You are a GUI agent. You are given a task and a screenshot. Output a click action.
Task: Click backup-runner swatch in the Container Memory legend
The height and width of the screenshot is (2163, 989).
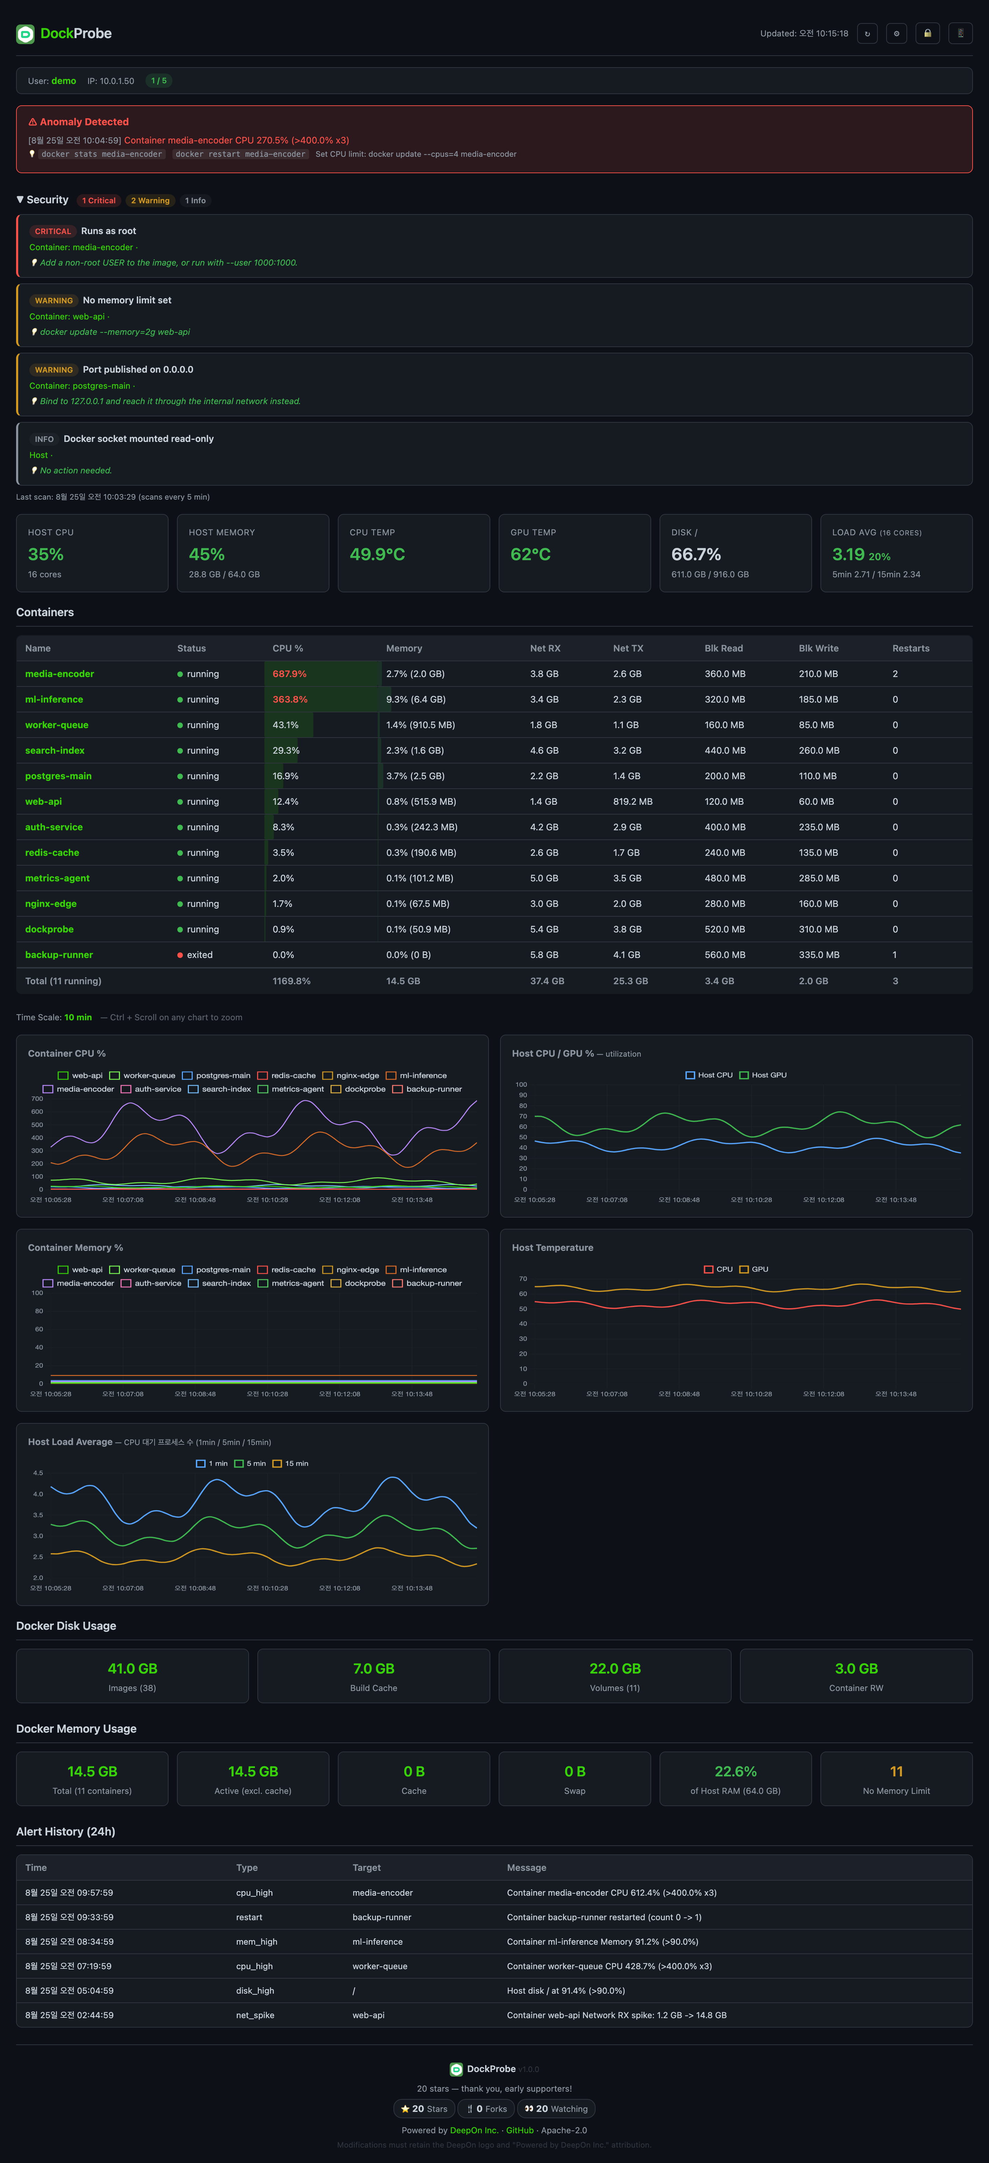(x=398, y=1283)
